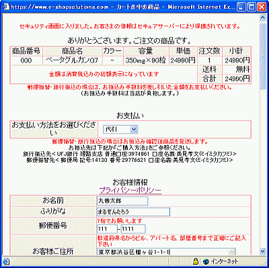Click the お名前 input field

tap(122, 201)
